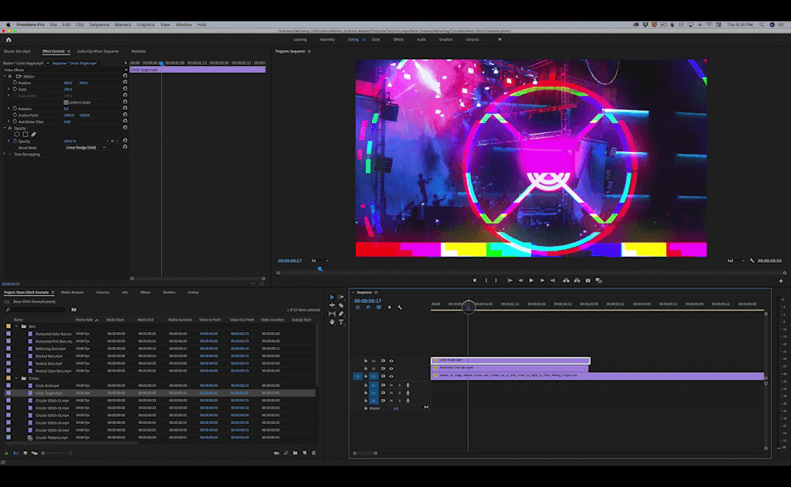
Task: Toggle Snap in timeline
Action: point(368,308)
